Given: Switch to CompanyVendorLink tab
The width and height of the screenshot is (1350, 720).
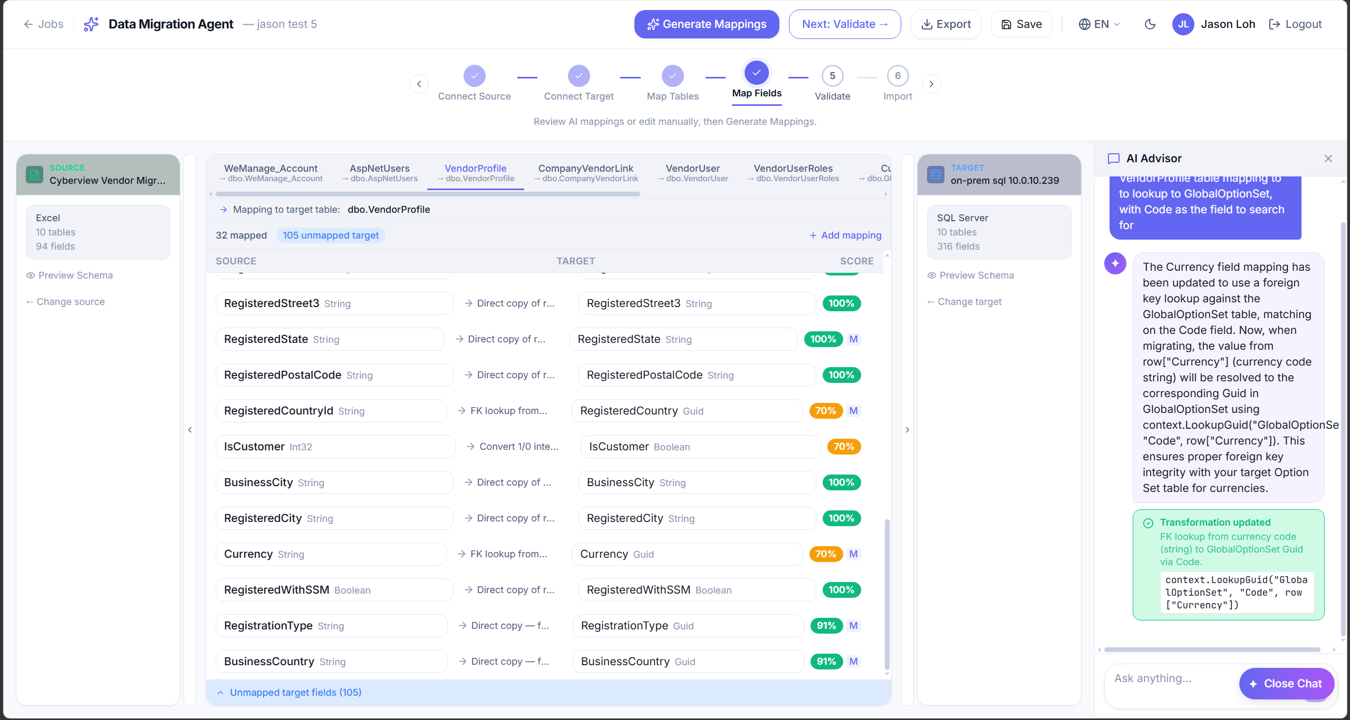Looking at the screenshot, I should (585, 173).
